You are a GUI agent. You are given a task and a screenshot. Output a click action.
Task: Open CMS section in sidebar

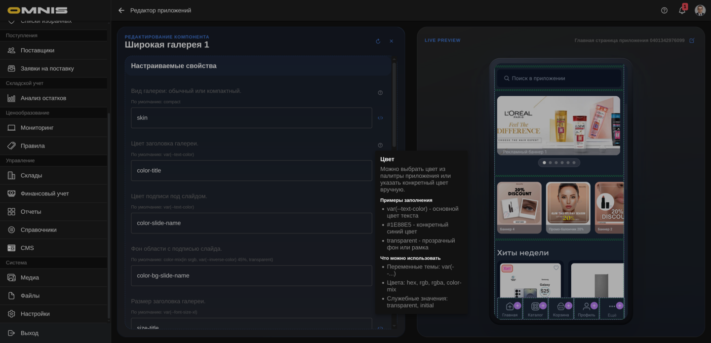pos(27,248)
